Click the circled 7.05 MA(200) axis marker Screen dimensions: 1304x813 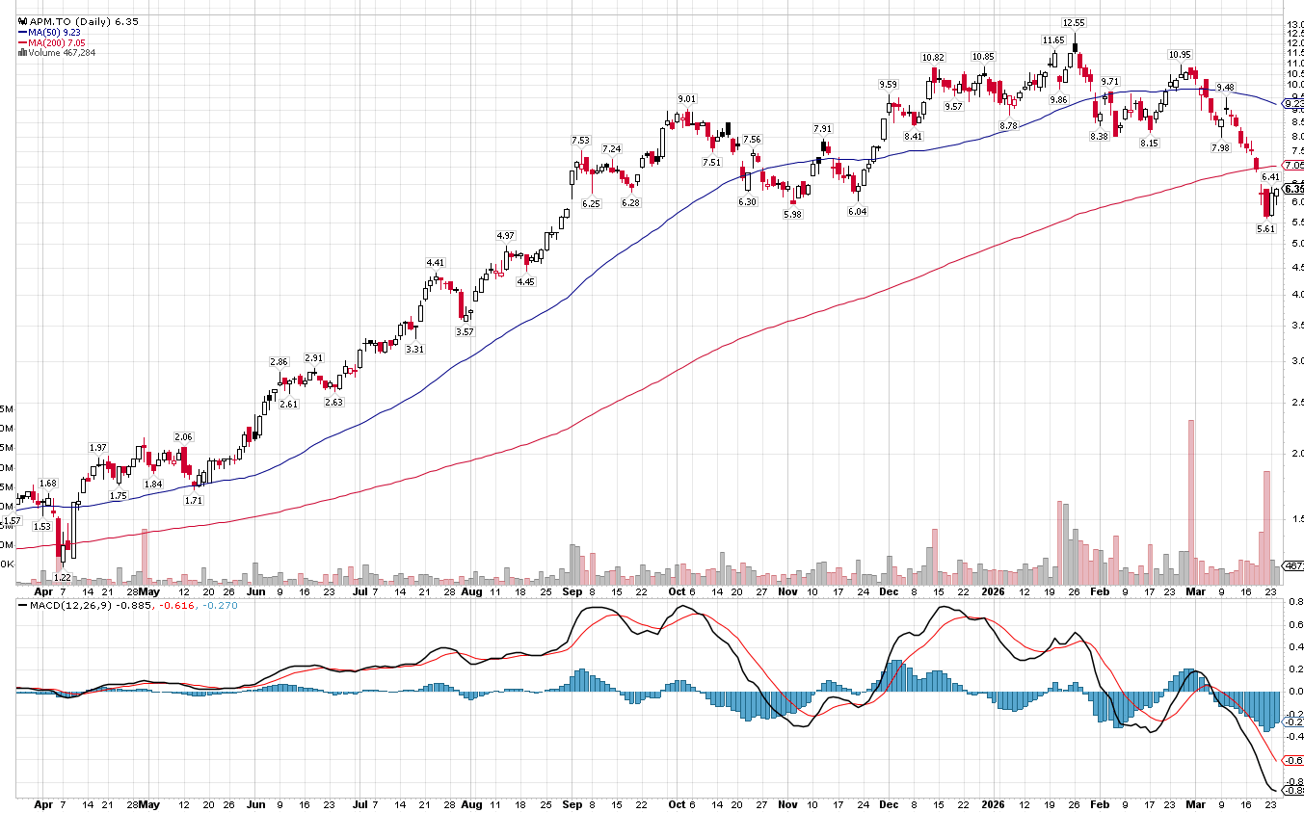point(1291,166)
